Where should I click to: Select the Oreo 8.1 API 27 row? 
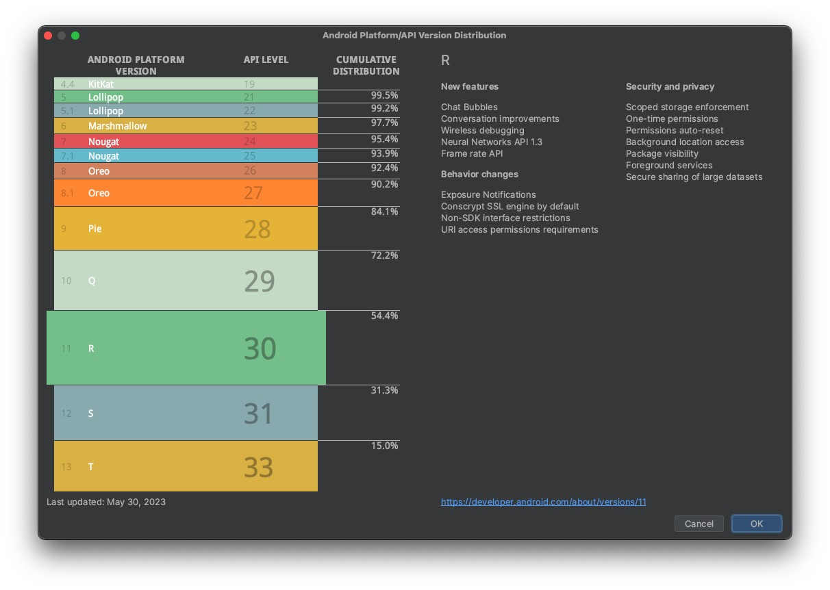pyautogui.click(x=186, y=193)
